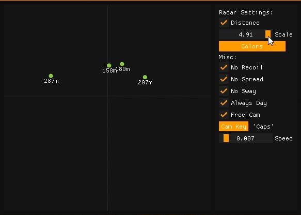Select the radar blip labeled 207m
301x215 pixels.
[x=145, y=77]
